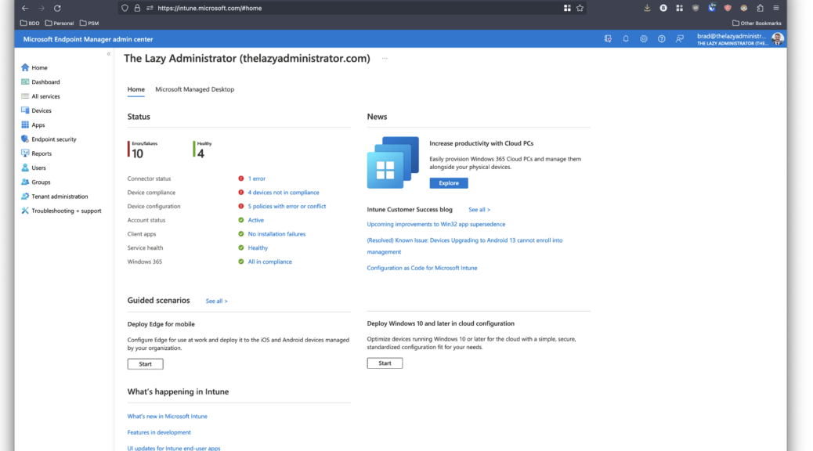This screenshot has width=813, height=451.
Task: Click the Microsoft Endpoint Manager admin center title
Action: 89,39
